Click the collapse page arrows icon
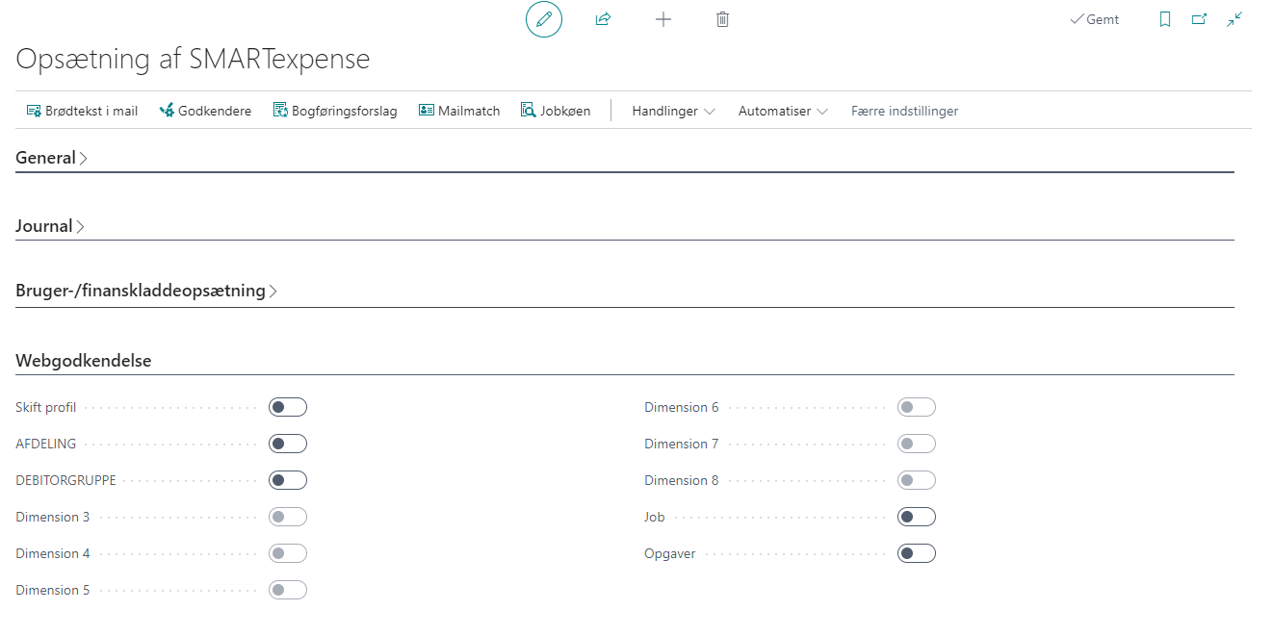Screen dimensions: 1273x636 pyautogui.click(x=1234, y=19)
